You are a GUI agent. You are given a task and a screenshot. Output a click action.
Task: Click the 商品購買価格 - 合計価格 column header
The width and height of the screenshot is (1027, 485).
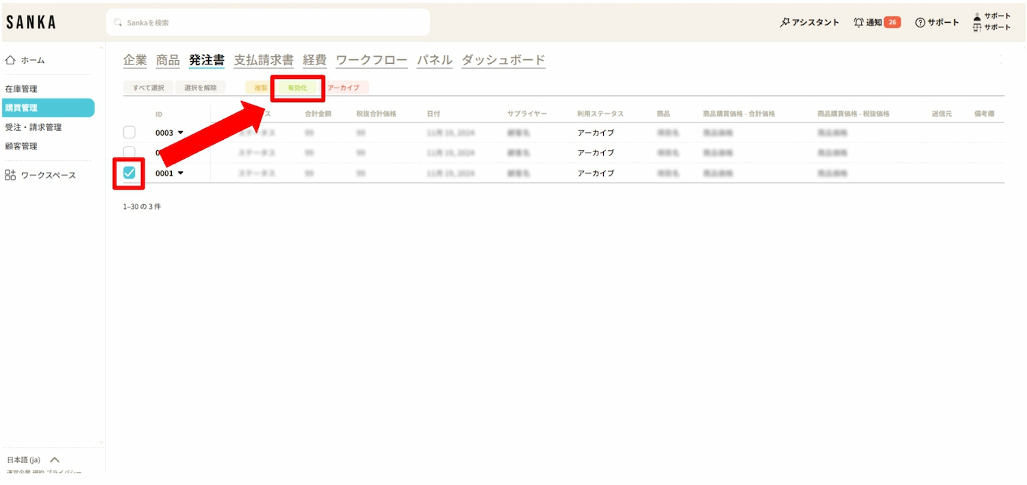pos(739,114)
